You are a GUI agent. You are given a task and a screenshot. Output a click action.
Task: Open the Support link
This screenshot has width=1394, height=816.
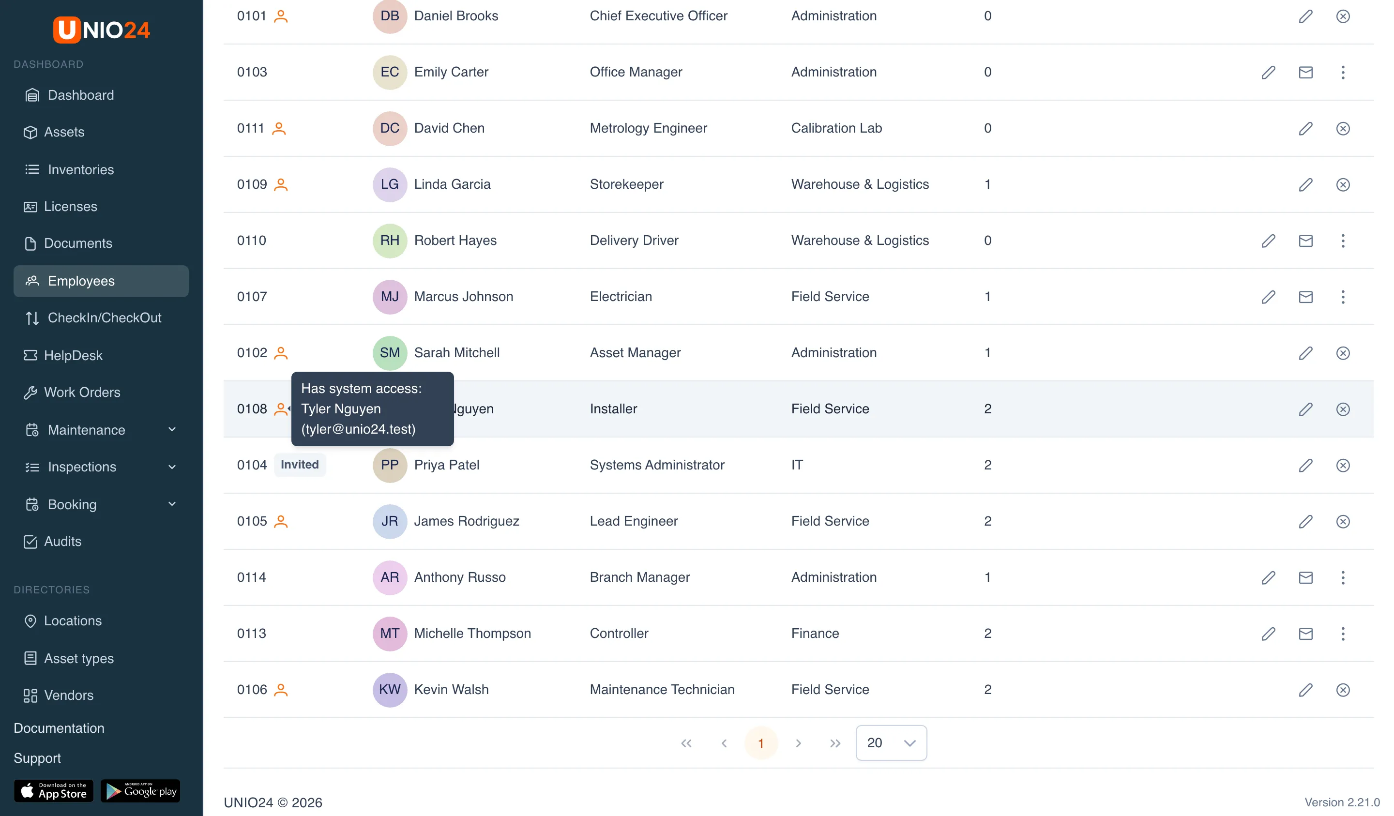(x=37, y=758)
